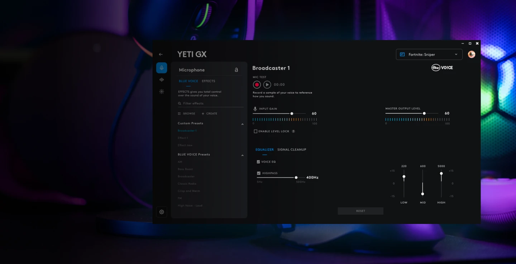The image size is (516, 264).
Task: Click the Browse grid icon
Action: [x=179, y=113]
